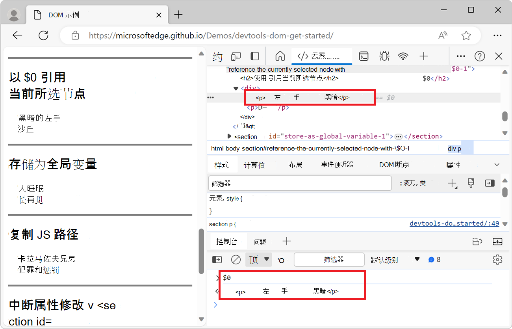Viewport: 512px width, 329px height.
Task: Click the paintbrush rendering emulation icon
Action: pyautogui.click(x=471, y=183)
